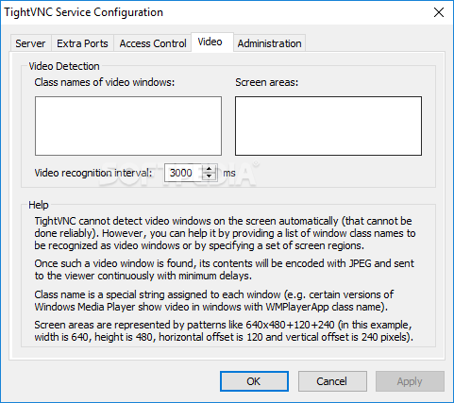
Task: Close the TightVNC Service Configuration dialog
Action: tap(439, 12)
